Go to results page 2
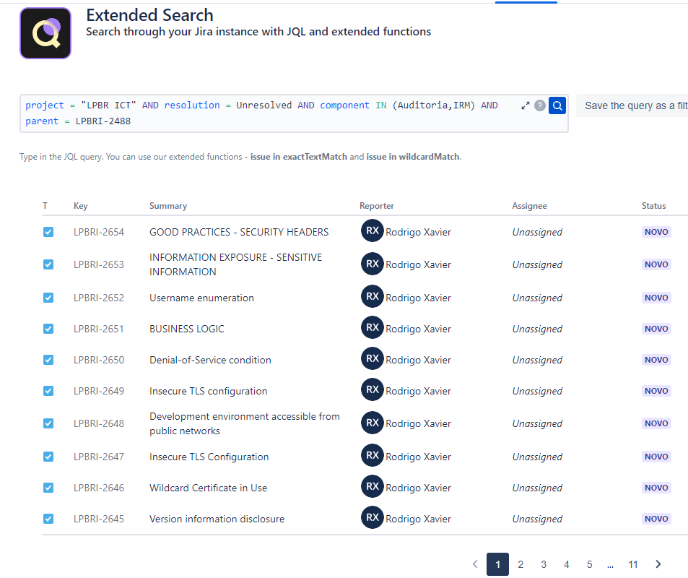 (521, 564)
